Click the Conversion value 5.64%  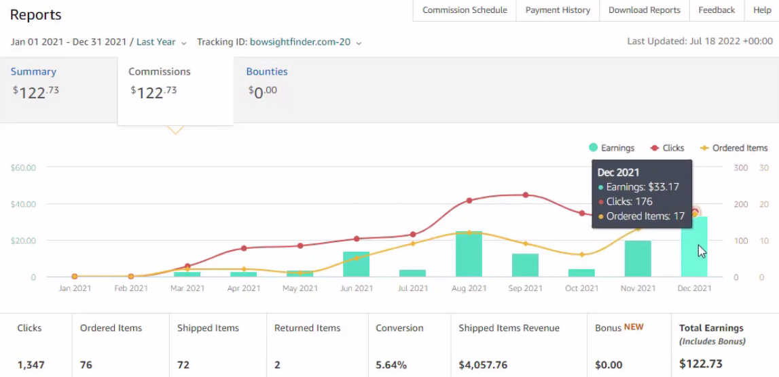pos(391,365)
